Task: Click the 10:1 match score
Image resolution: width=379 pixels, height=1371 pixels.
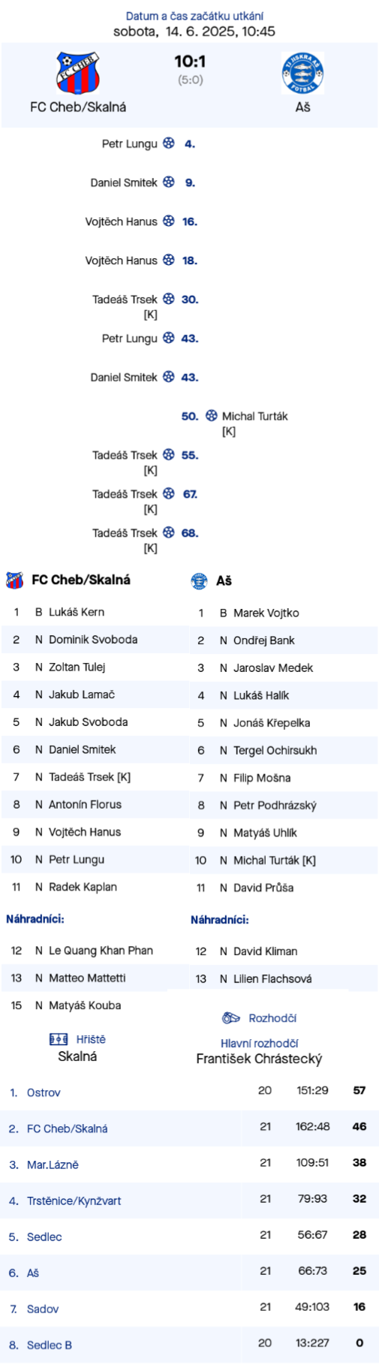Action: pyautogui.click(x=190, y=62)
